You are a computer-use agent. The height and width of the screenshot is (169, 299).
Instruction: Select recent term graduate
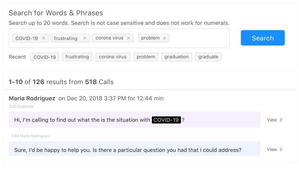pos(208,57)
